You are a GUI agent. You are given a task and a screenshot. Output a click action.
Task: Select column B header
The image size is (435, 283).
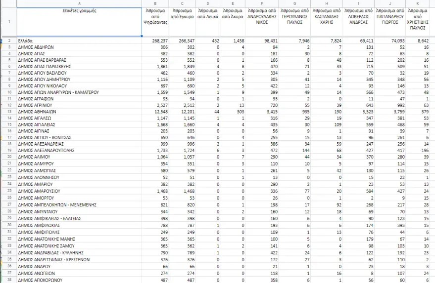(155, 3)
